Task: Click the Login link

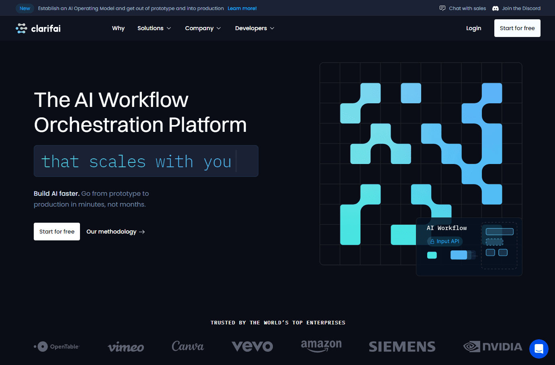Action: click(x=473, y=28)
